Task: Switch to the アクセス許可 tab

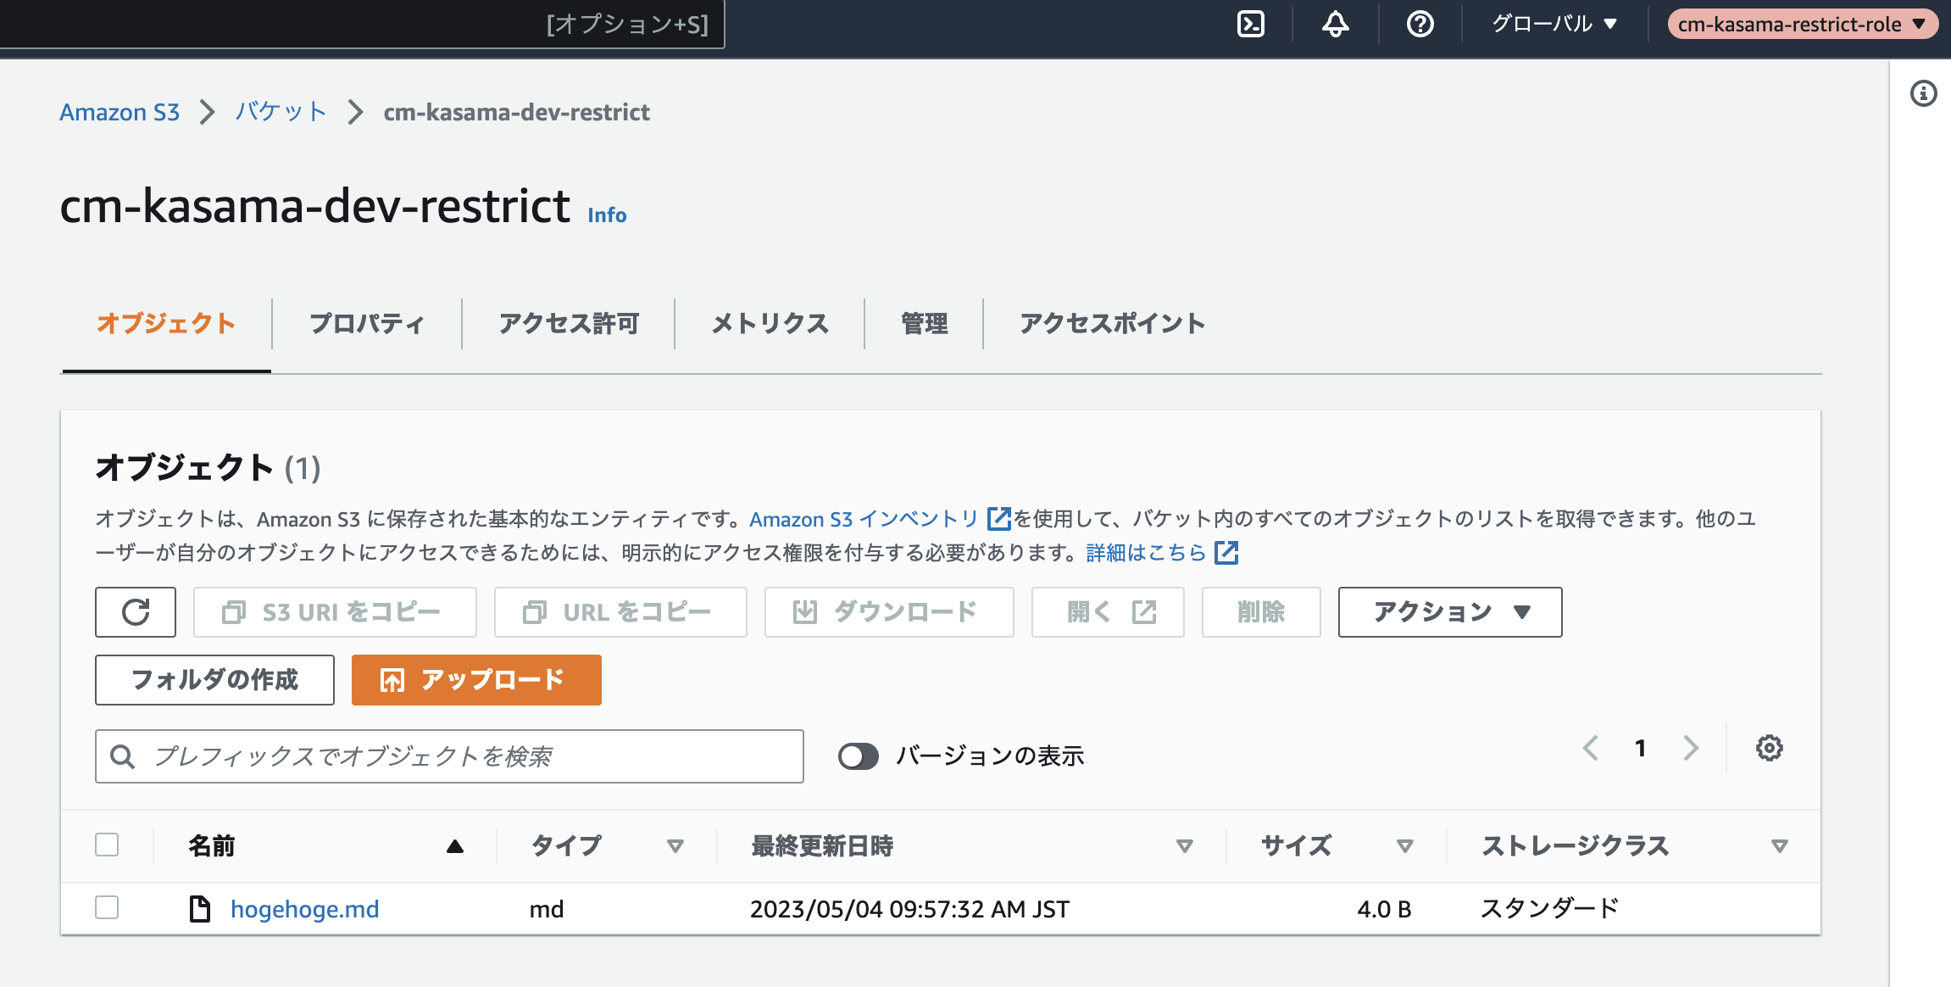Action: click(569, 324)
